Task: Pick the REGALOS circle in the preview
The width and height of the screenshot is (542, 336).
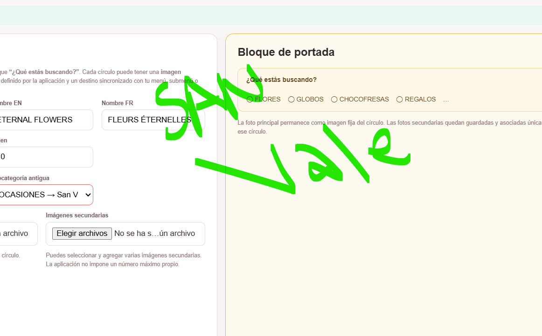Action: pyautogui.click(x=400, y=99)
